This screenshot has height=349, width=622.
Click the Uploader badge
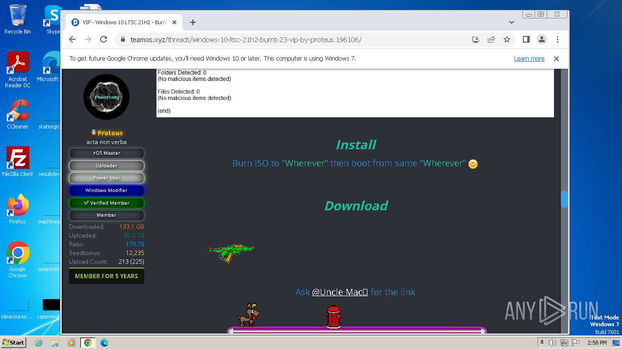(106, 165)
